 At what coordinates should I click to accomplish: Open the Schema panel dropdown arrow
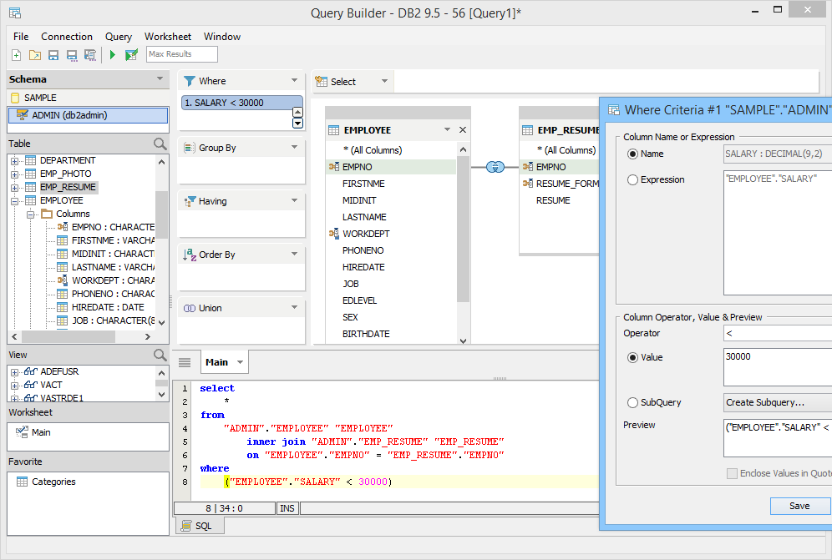[160, 78]
